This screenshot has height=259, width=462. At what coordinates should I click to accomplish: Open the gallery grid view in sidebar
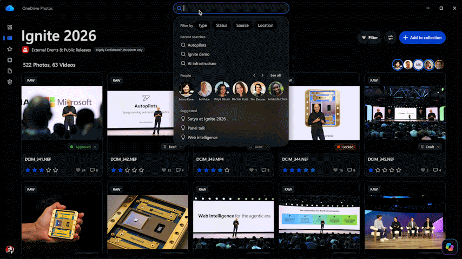(x=10, y=27)
